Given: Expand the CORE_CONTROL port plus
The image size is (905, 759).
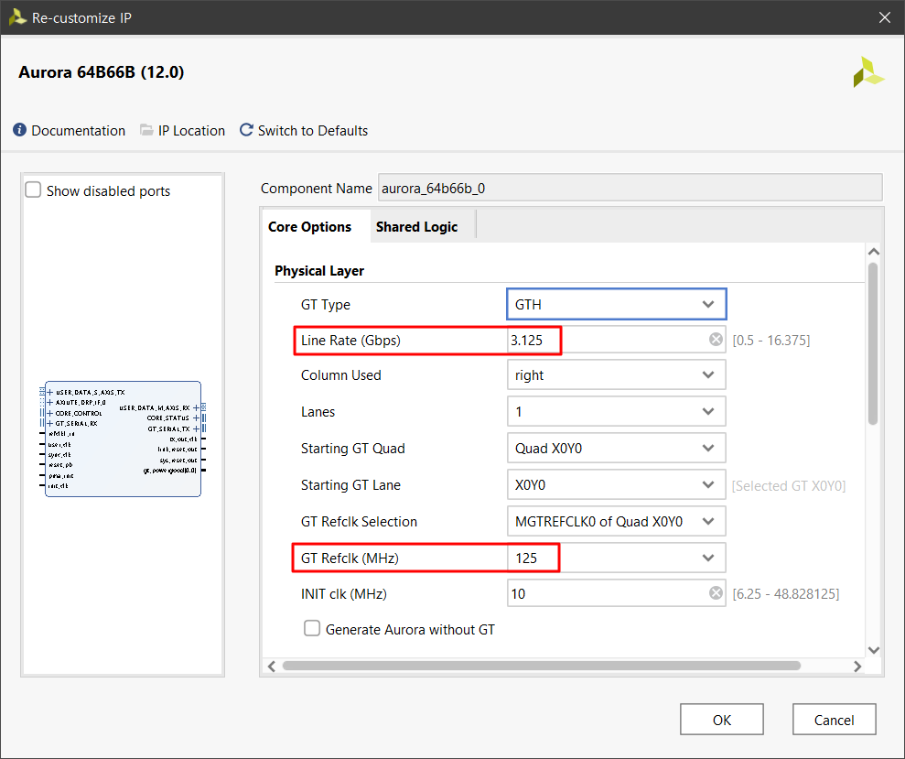Looking at the screenshot, I should (x=49, y=413).
